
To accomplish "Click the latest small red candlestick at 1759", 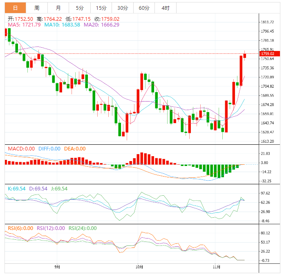I will (x=244, y=55).
